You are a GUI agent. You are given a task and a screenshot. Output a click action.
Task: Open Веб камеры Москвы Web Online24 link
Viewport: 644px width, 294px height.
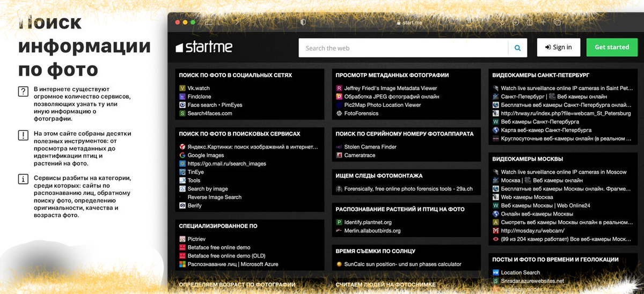[546, 205]
